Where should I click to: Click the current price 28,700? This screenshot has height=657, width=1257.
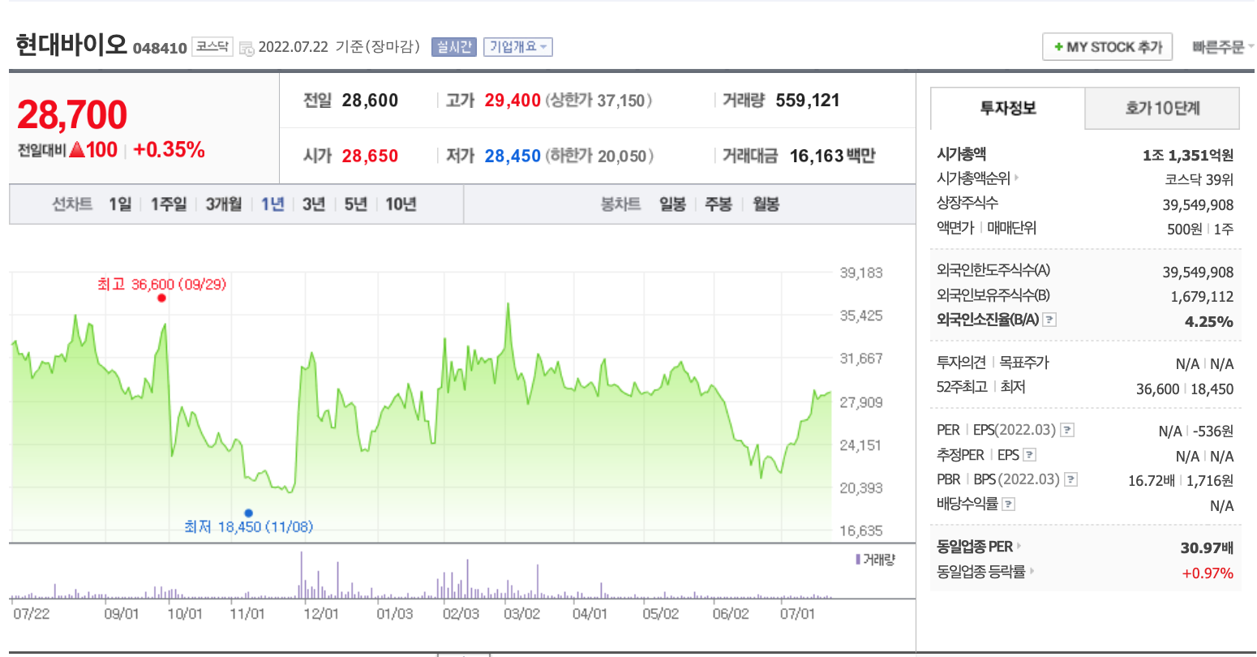72,114
